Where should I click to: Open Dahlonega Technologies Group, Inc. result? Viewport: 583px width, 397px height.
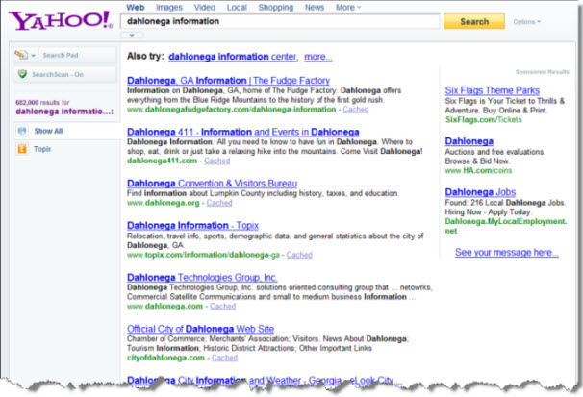pos(202,278)
